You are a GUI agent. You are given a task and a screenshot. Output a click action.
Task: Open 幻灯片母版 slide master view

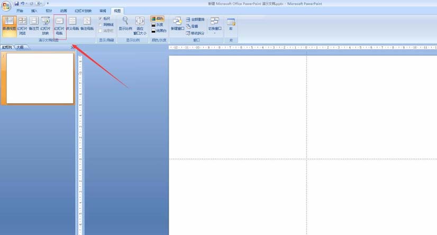(x=59, y=26)
